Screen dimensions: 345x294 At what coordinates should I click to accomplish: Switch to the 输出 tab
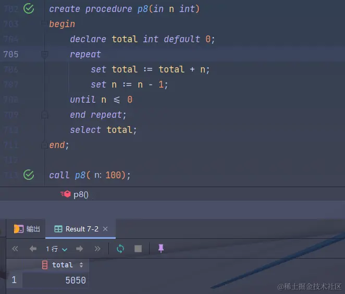pyautogui.click(x=27, y=229)
